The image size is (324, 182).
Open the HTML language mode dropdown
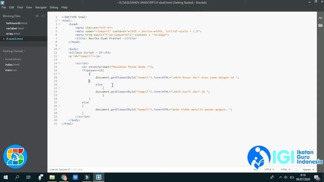(286, 169)
